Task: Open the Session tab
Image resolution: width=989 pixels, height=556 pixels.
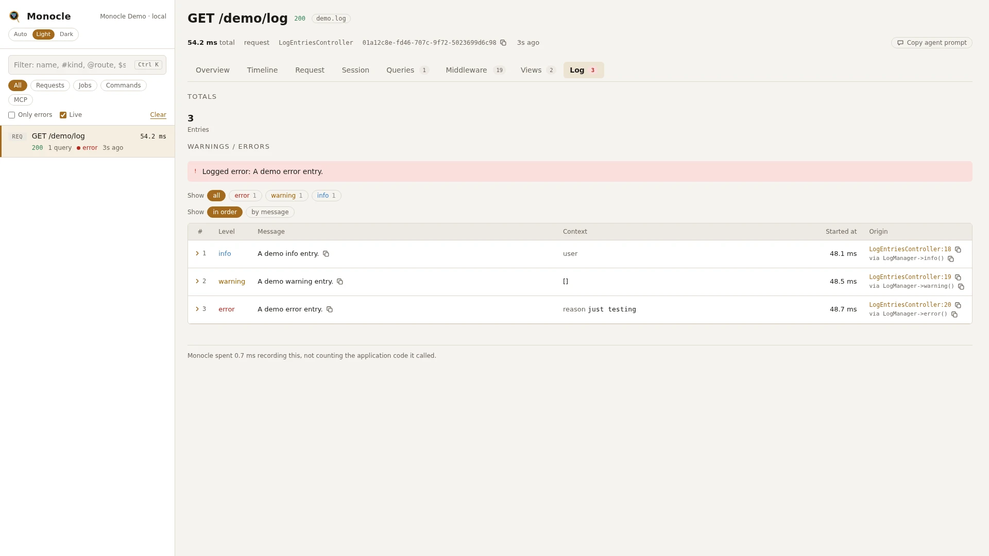Action: (x=355, y=70)
